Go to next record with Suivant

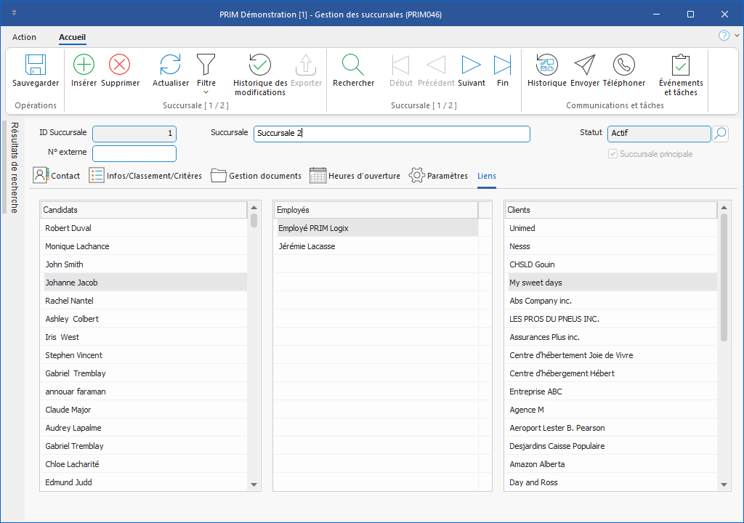click(x=472, y=65)
